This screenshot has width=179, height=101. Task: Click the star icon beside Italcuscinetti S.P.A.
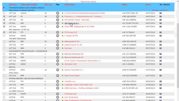click(x=62, y=41)
